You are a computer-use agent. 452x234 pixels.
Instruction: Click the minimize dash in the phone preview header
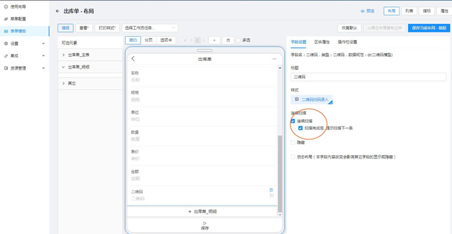coord(274,59)
